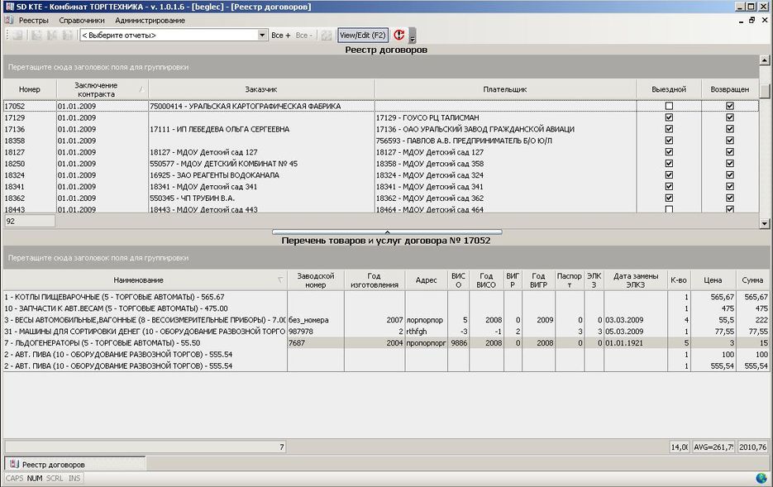Click the contracts grid scroll up arrow

point(764,60)
